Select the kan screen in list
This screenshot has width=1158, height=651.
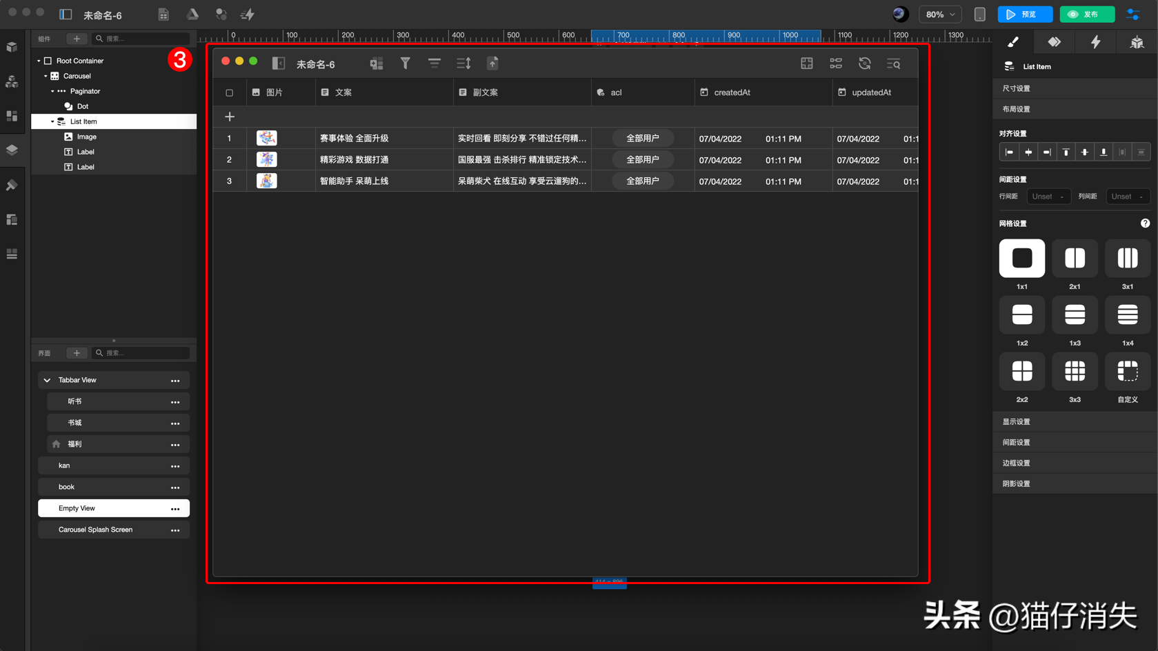click(x=114, y=465)
